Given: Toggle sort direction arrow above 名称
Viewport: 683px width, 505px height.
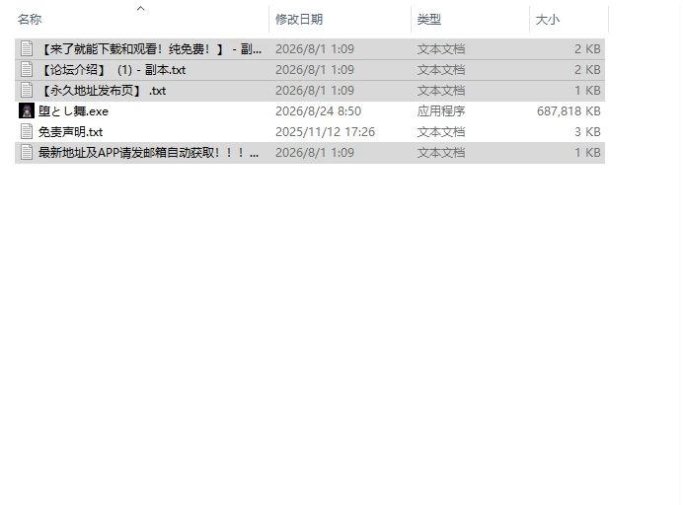Looking at the screenshot, I should (140, 8).
